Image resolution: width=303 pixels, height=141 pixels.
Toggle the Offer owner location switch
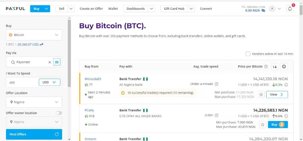pos(59,113)
